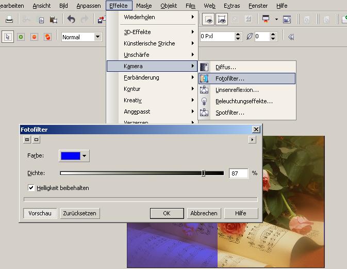Click the Print icon in toolbar

tap(9, 20)
